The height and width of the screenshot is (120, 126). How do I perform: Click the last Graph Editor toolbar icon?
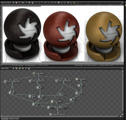(x=29, y=69)
